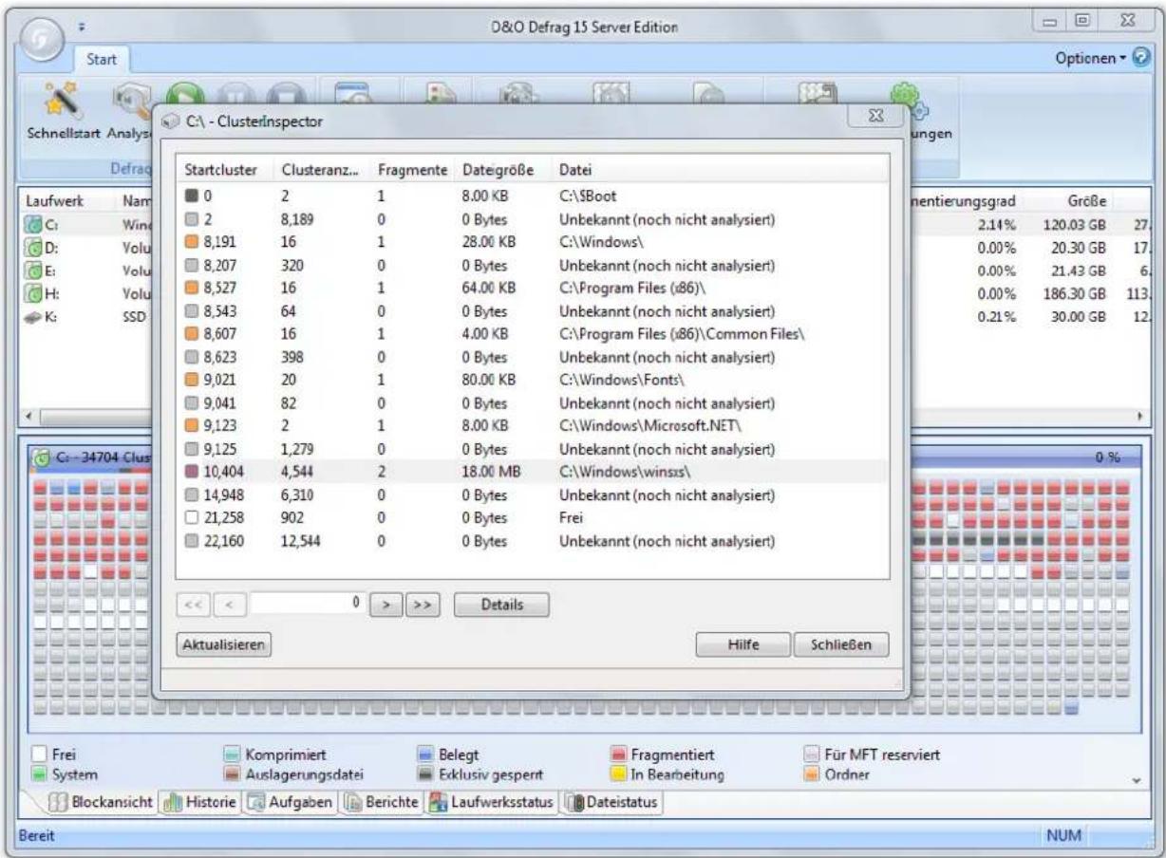Viewport: 1166px width, 858px height.
Task: Click the gray icon of cluster 14,948
Action: [x=192, y=497]
